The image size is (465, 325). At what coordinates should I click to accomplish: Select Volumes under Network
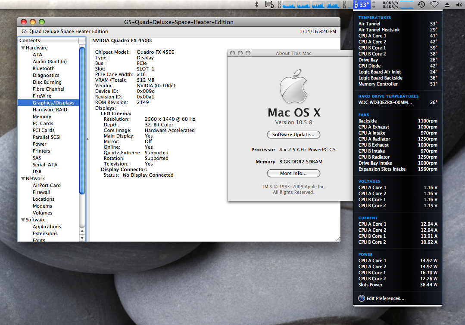point(42,213)
